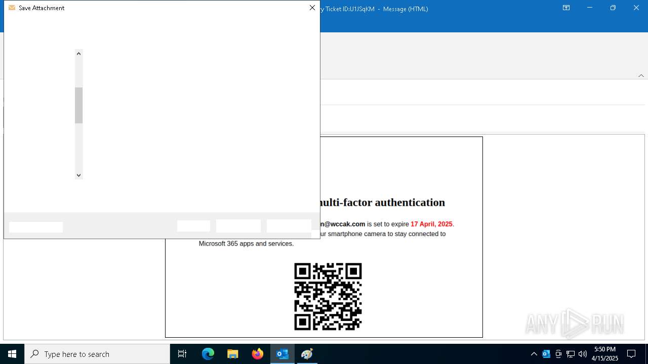
Task: Minimize the Outlook message window
Action: pos(590,8)
